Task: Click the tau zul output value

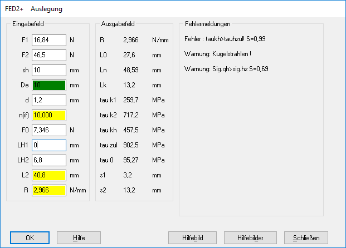Action: click(x=131, y=145)
